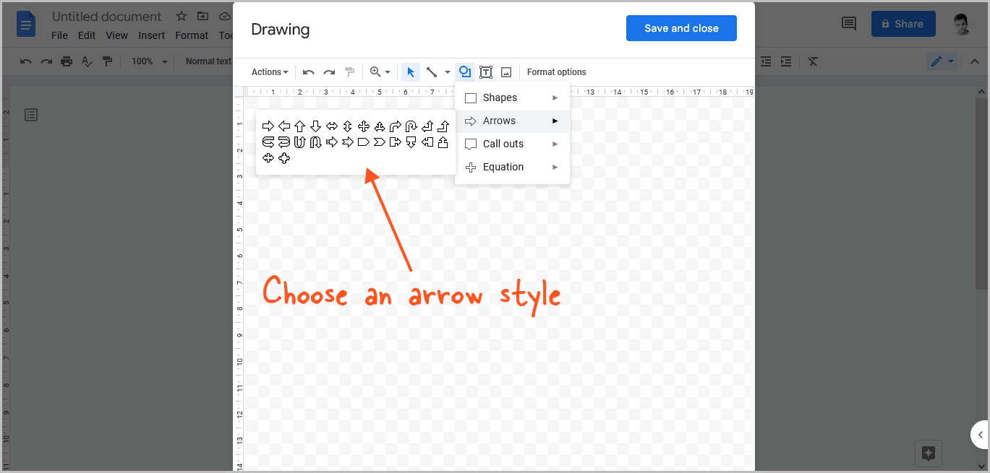The height and width of the screenshot is (473, 990).
Task: Click the Share button in Google Docs
Action: [902, 23]
